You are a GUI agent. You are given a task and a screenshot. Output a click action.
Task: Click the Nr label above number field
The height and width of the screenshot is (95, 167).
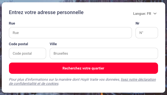(x=137, y=23)
